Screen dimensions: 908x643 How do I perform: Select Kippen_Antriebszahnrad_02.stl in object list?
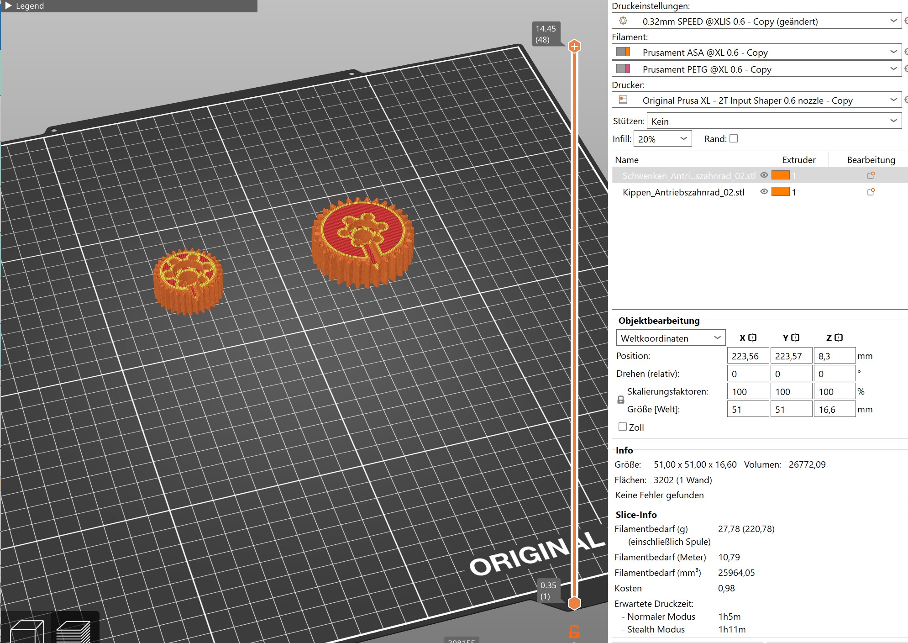coord(683,192)
